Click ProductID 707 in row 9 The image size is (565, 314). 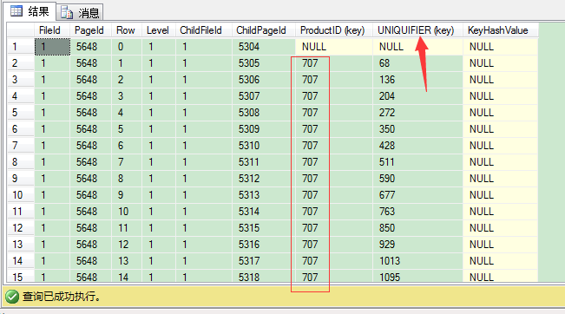coord(334,179)
